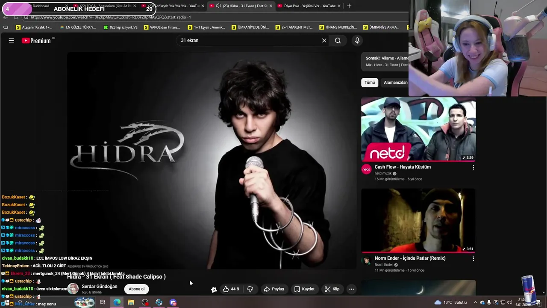This screenshot has height=308, width=547.
Task: Clear the '31 ekran' search text
Action: tap(324, 41)
